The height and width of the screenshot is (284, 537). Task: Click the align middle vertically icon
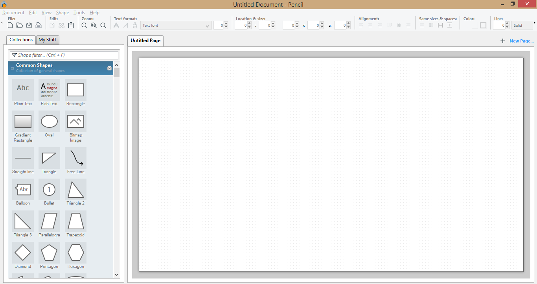399,26
